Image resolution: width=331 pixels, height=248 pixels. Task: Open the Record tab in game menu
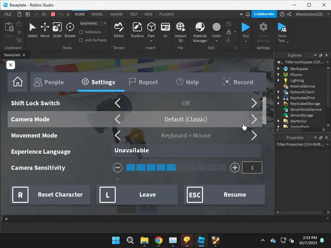click(238, 82)
